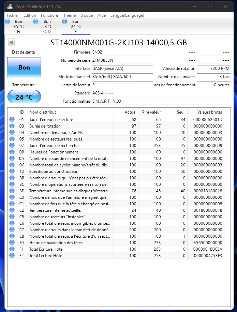This screenshot has height=312, width=237.
Task: Open the Fichier menu
Action: [13, 15]
